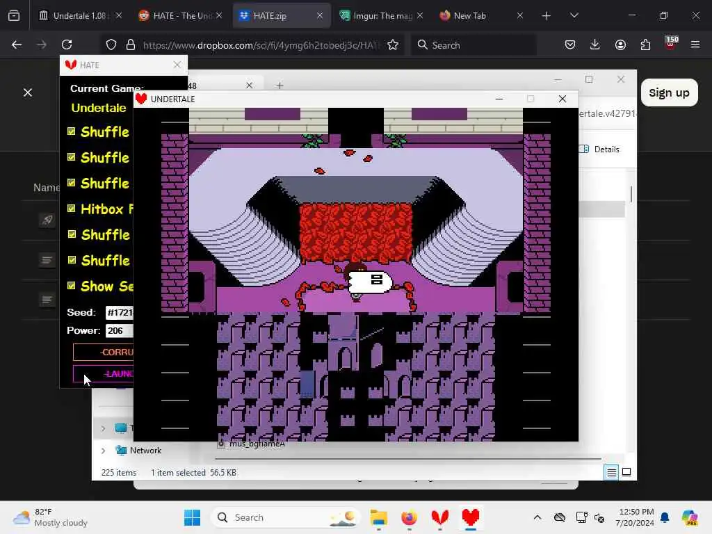Switch Explorer to large thumbnails view
This screenshot has width=712, height=534.
coord(626,473)
